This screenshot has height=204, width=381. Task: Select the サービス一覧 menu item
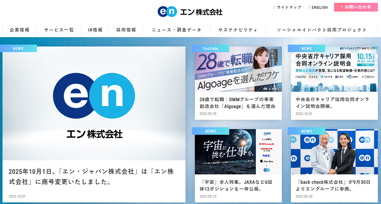(x=59, y=30)
